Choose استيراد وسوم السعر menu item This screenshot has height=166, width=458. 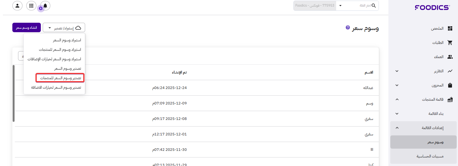click(x=66, y=40)
